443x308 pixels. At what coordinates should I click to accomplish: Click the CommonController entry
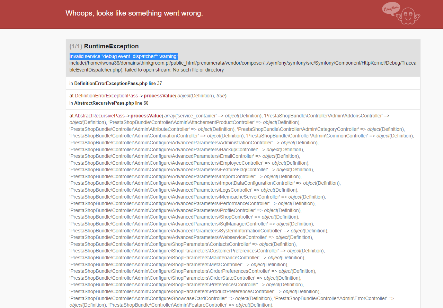(307, 136)
